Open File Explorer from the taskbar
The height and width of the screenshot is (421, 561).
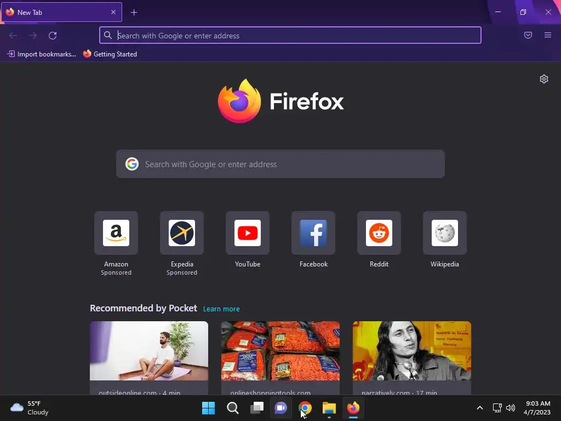point(329,408)
